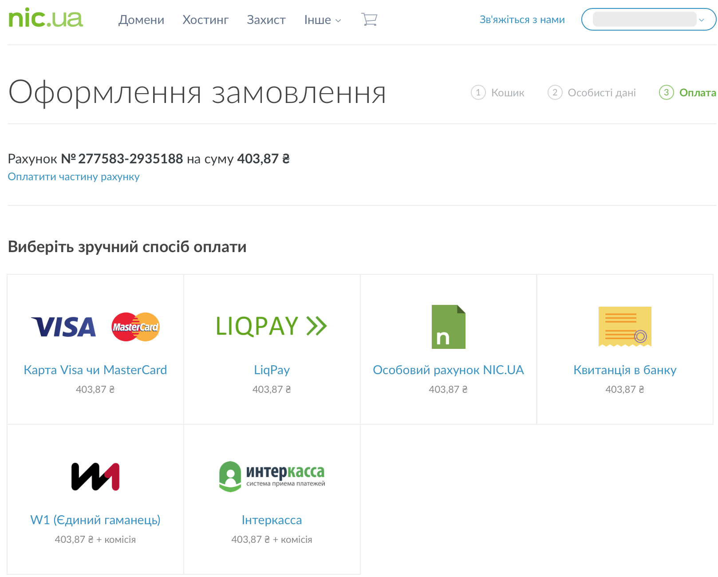This screenshot has height=577, width=718.
Task: Open the shopping cart icon
Action: (x=369, y=20)
